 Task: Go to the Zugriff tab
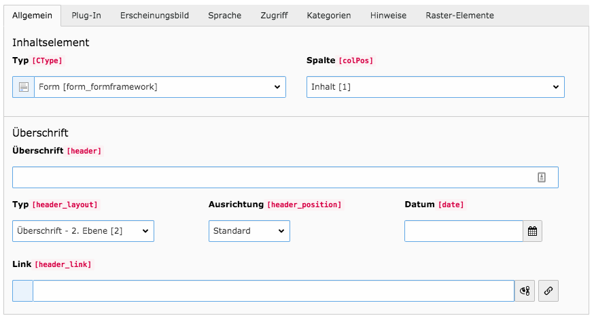275,16
